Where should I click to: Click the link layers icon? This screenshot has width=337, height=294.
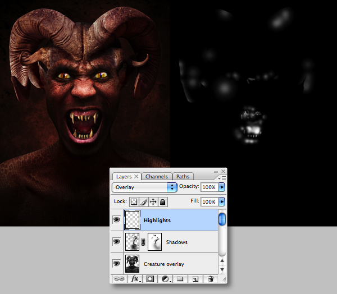point(119,279)
